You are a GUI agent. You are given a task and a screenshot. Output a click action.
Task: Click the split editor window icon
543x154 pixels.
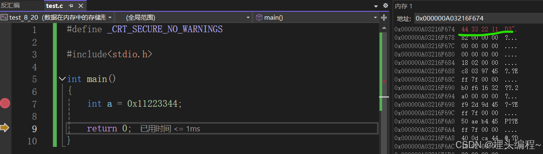[384, 18]
